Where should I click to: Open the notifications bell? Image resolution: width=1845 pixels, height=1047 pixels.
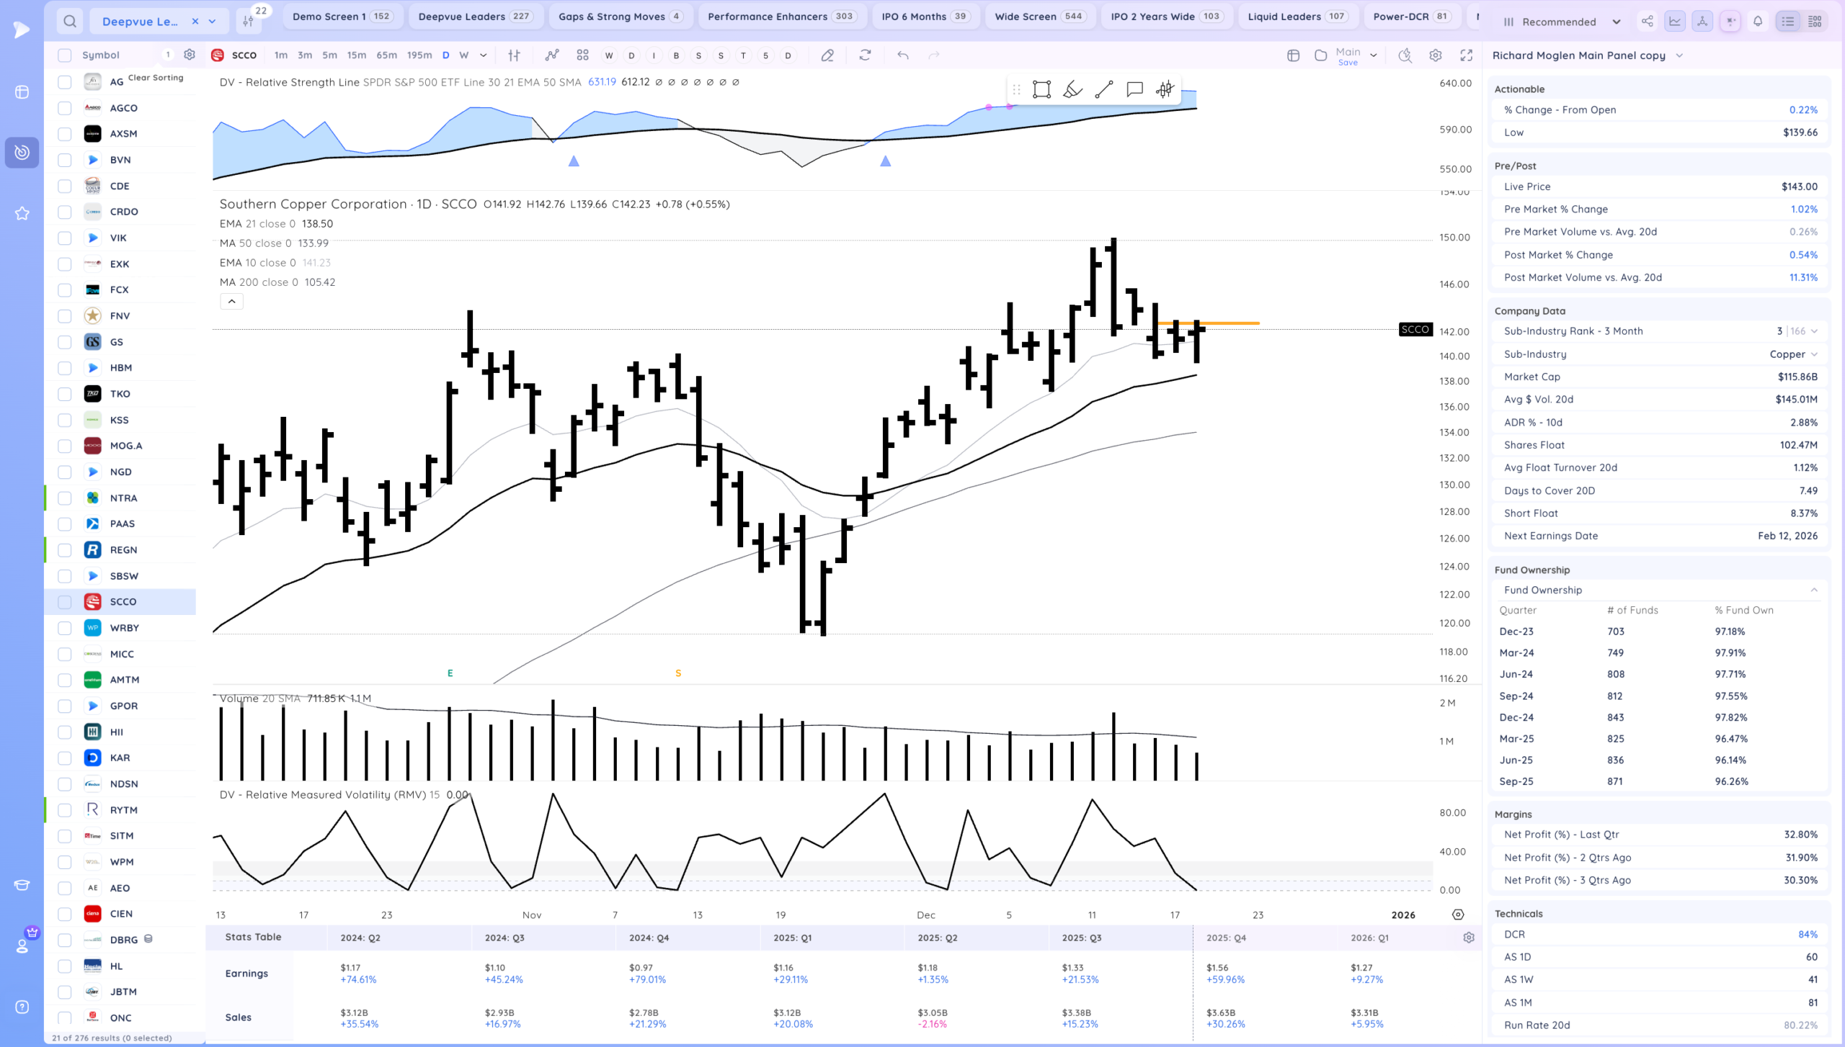click(x=1758, y=22)
